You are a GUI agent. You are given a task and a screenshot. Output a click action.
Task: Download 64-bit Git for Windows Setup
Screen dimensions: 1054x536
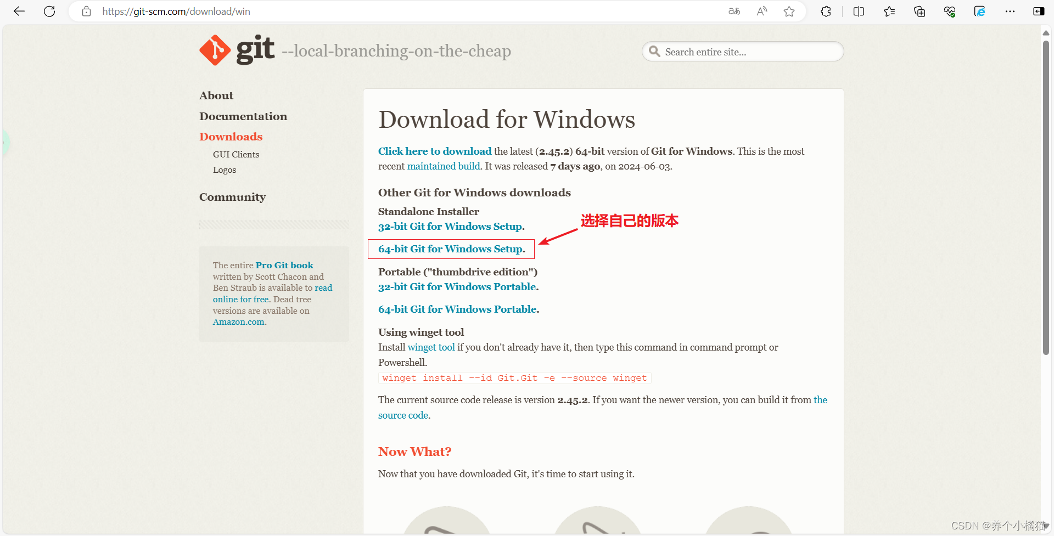pyautogui.click(x=451, y=249)
